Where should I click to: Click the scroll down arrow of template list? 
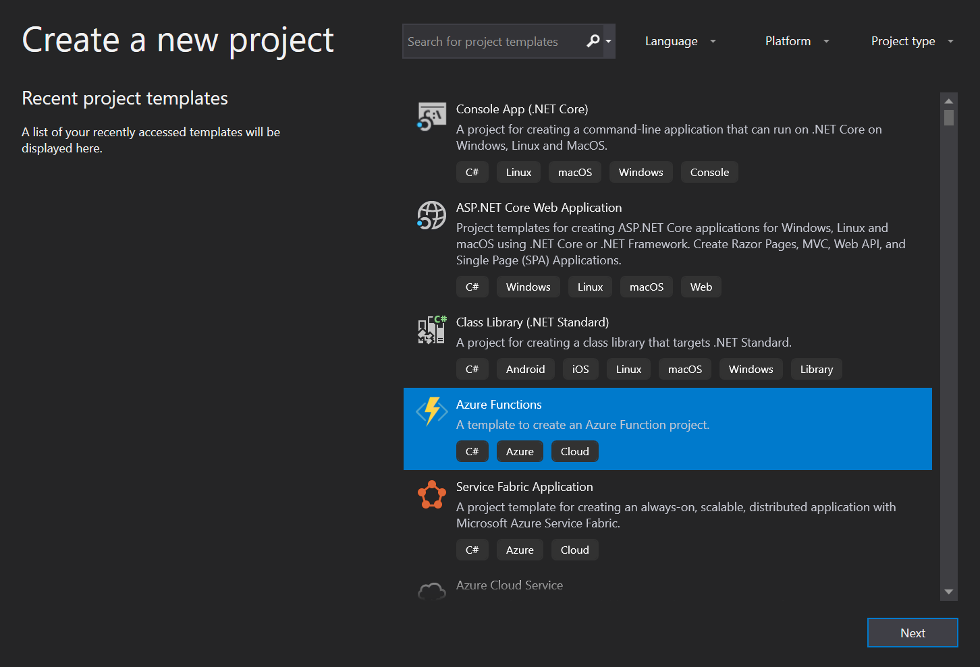[948, 592]
